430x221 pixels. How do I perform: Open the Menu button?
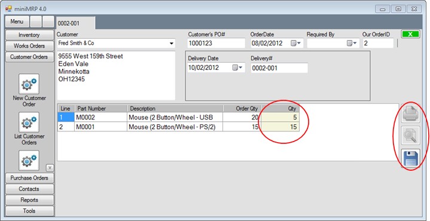pyautogui.click(x=17, y=22)
